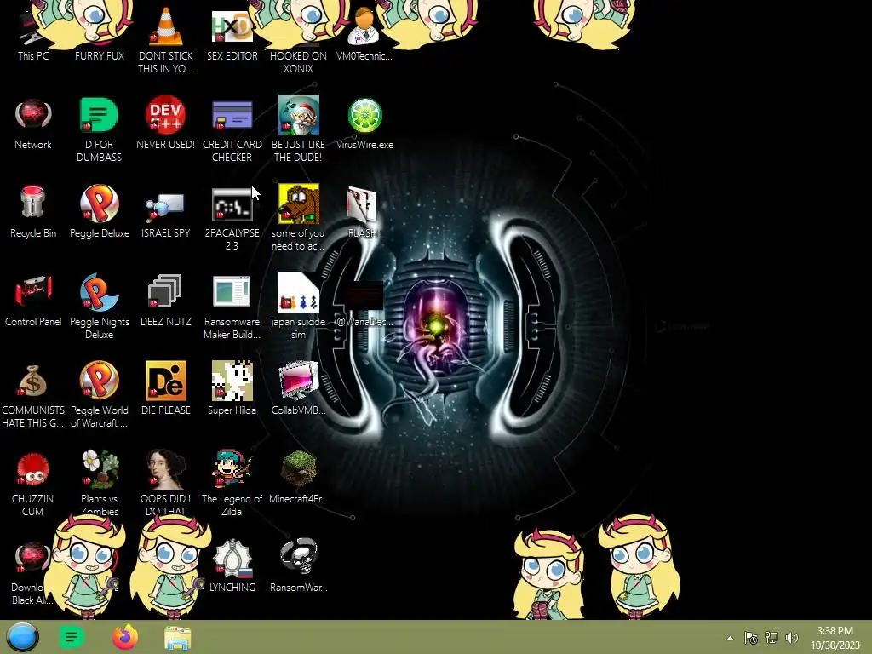Select the HxD icon labeled SEX EDITOR
Image resolution: width=872 pixels, height=654 pixels.
tap(232, 34)
